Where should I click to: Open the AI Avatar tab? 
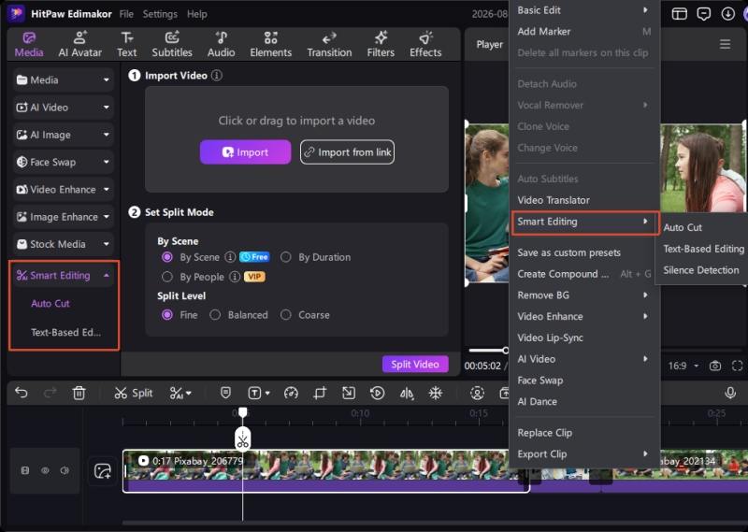pyautogui.click(x=79, y=44)
